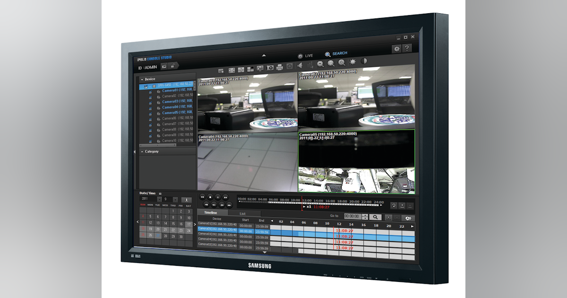Toggle the lock icon beside ADMIN ID
The width and height of the screenshot is (567, 298).
coord(173,66)
